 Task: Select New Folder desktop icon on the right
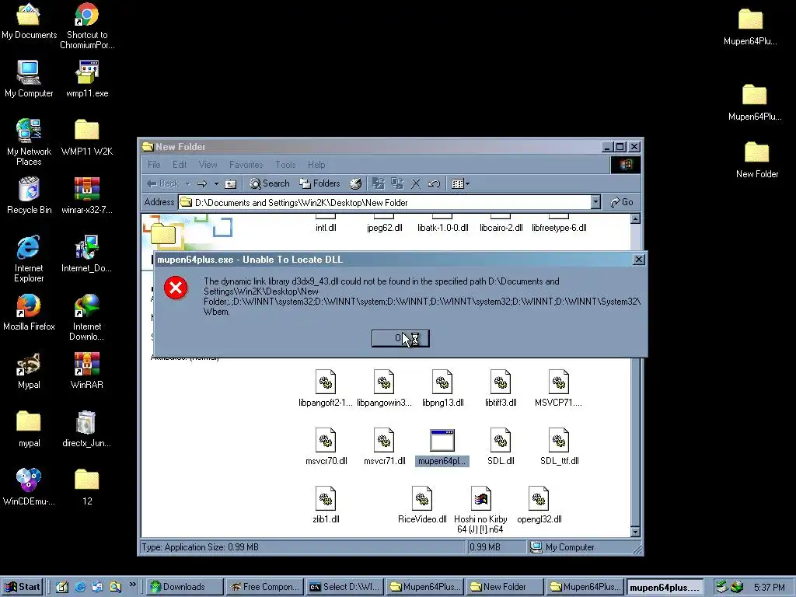click(x=757, y=160)
